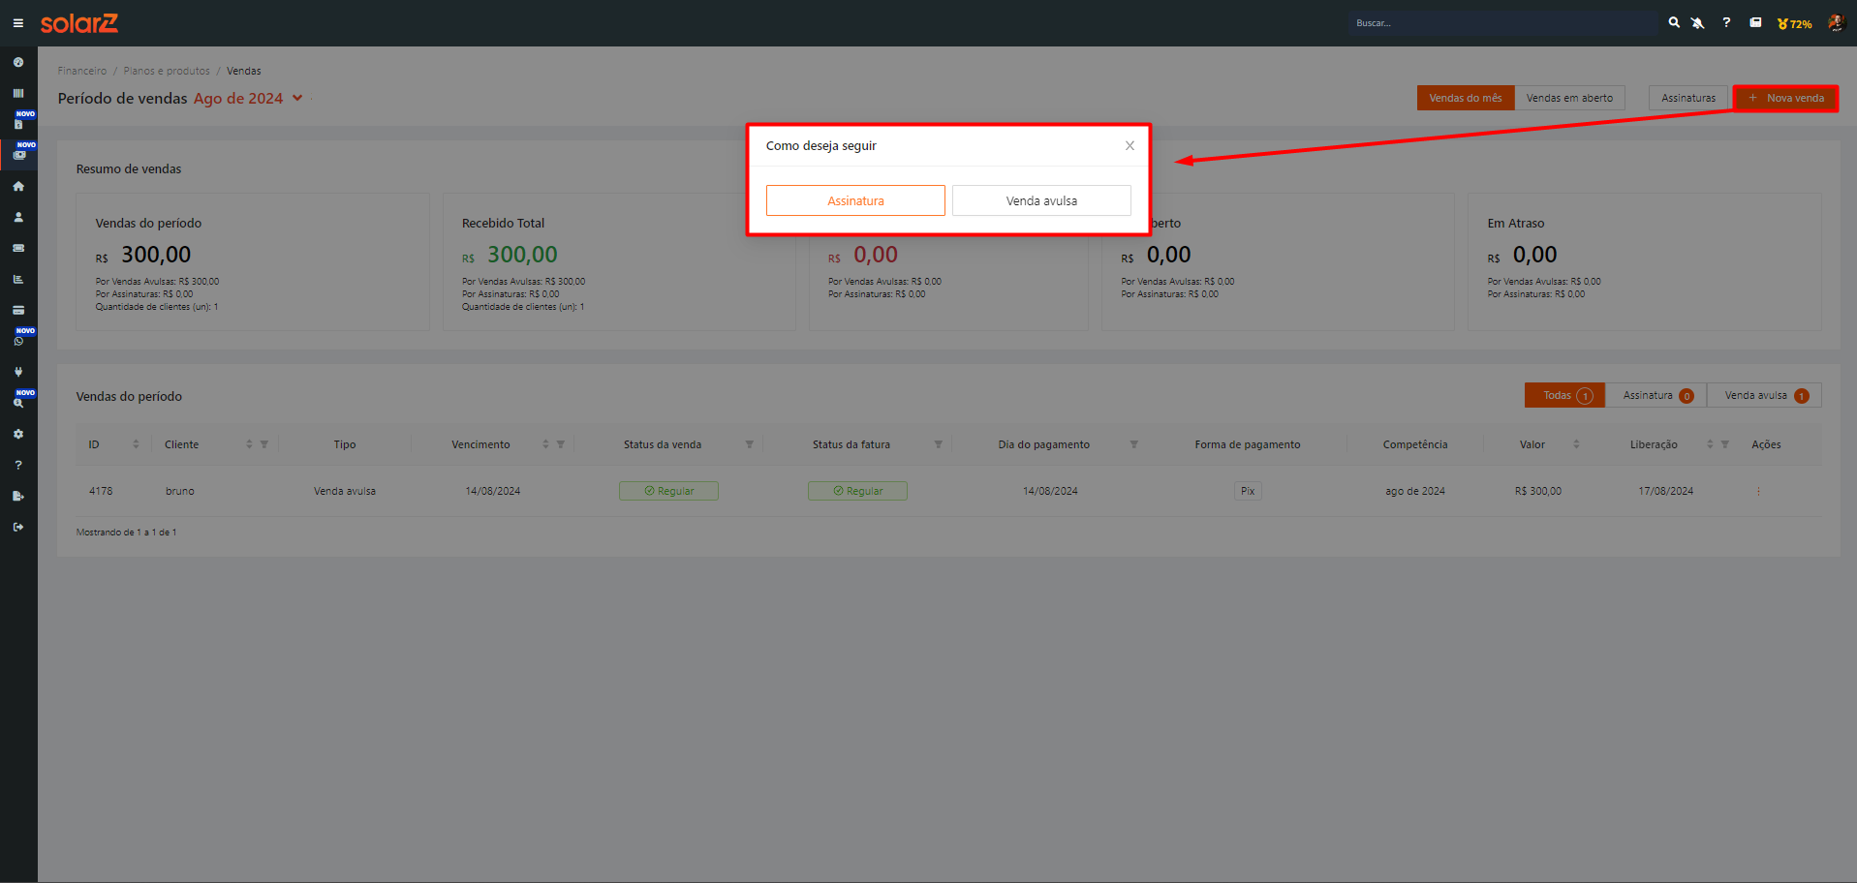Click the user profile avatar in the top bar
Image resolution: width=1857 pixels, height=883 pixels.
[x=1835, y=23]
